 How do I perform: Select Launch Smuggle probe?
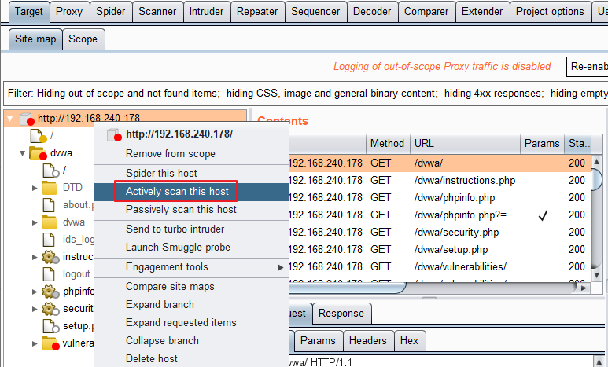(x=192, y=248)
